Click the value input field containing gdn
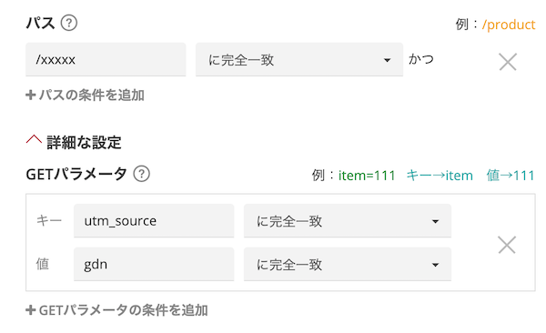Viewport: 546px width, 333px height. click(154, 265)
